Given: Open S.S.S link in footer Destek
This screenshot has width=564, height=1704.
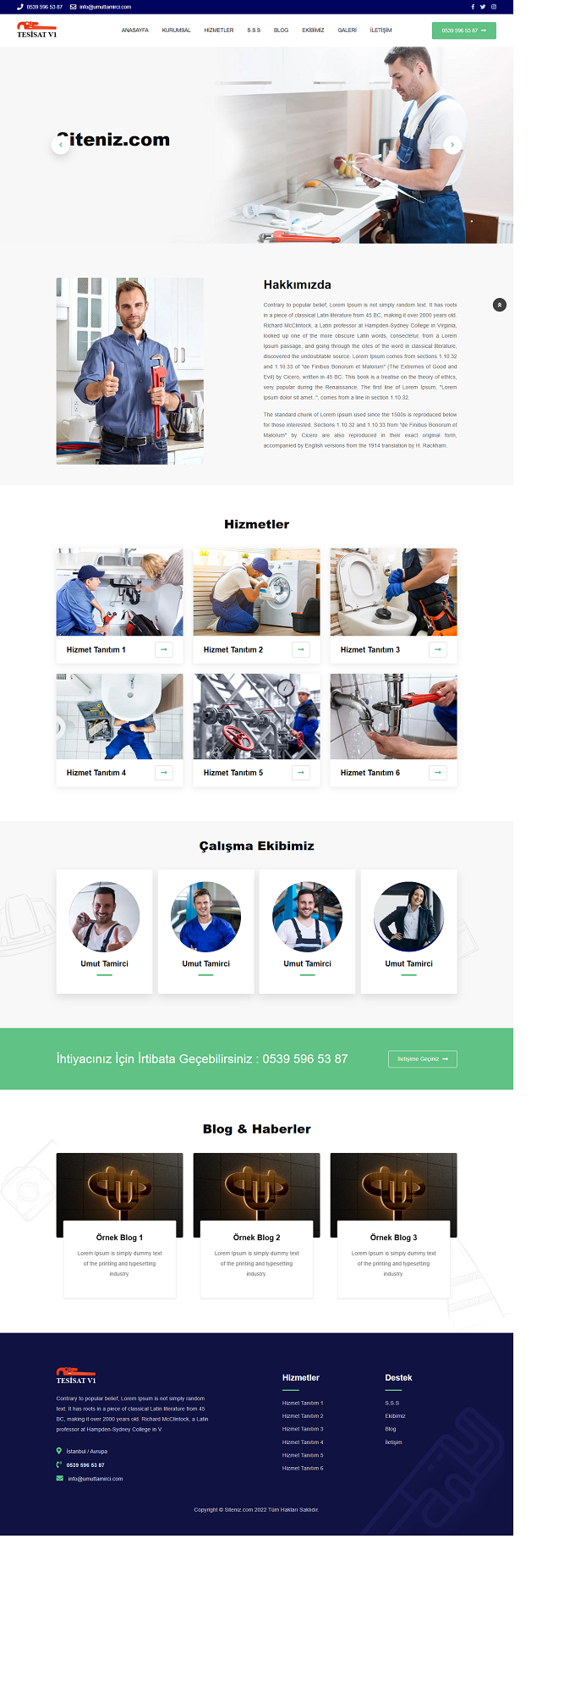Looking at the screenshot, I should pyautogui.click(x=392, y=1403).
